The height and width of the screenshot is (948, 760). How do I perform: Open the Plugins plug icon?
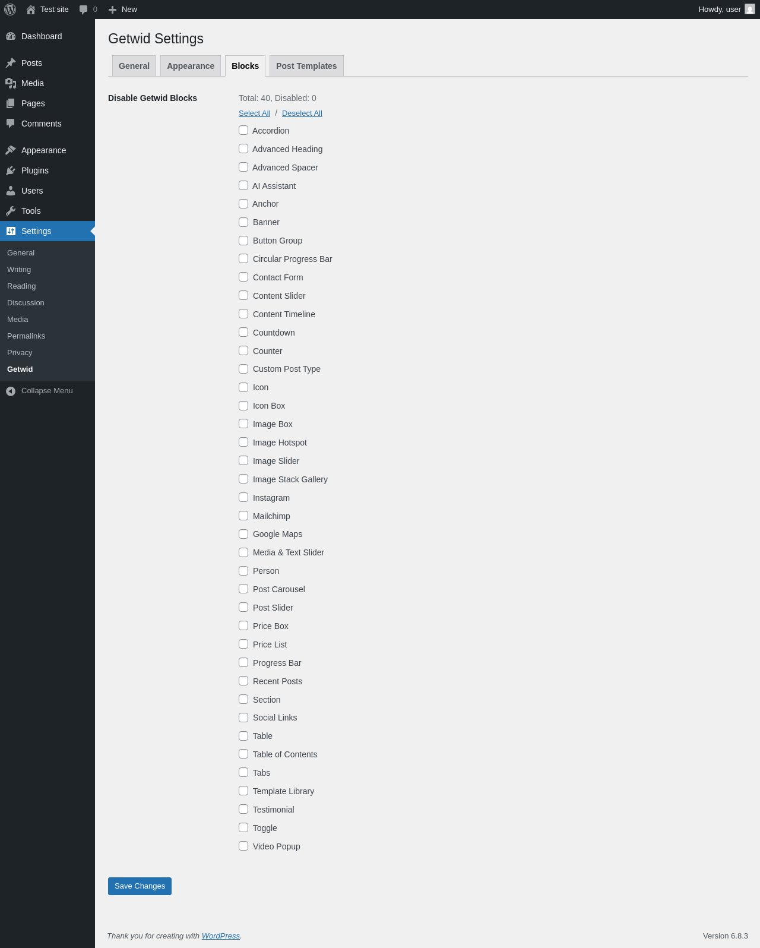(11, 170)
